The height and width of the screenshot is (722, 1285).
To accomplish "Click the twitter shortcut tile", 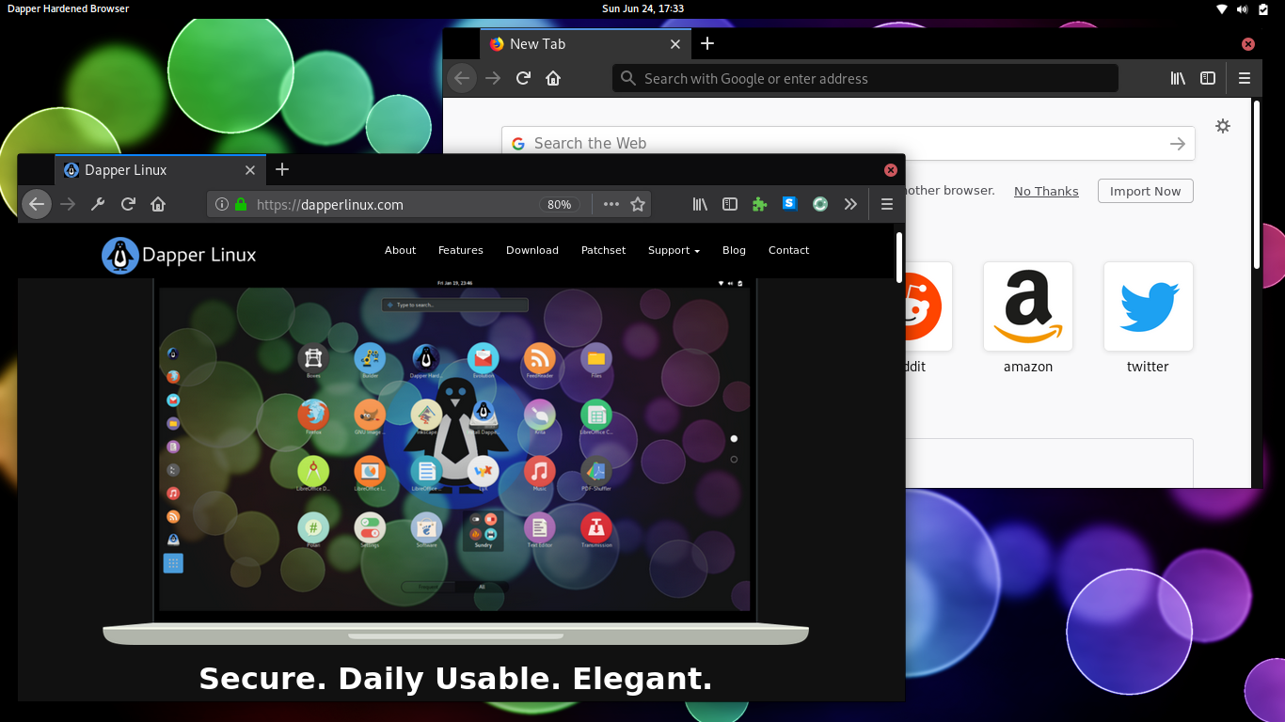I will tap(1147, 306).
